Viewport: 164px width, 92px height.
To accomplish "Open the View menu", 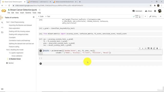I will 17,13.
